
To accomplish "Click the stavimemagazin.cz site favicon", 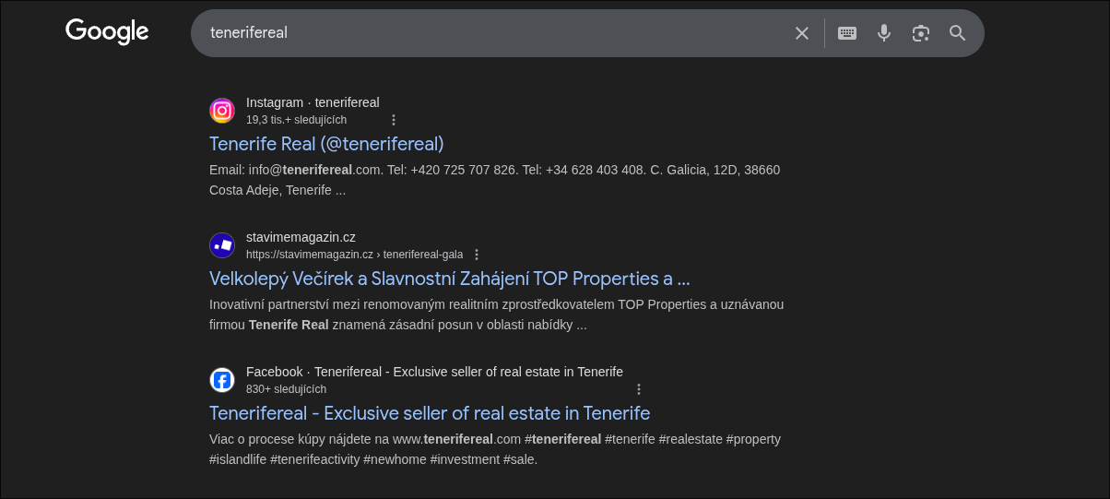I will tap(222, 245).
